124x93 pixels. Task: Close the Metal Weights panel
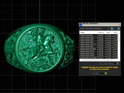click(119, 24)
